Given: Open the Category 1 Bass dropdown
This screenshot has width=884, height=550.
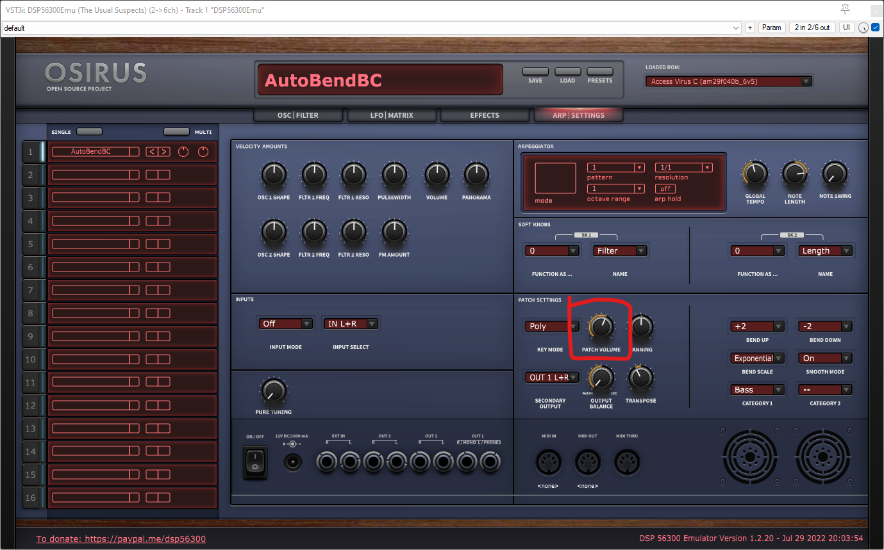Looking at the screenshot, I should [x=758, y=390].
